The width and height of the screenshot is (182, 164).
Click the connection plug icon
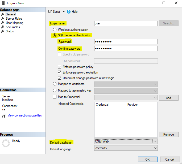[x=4, y=116]
